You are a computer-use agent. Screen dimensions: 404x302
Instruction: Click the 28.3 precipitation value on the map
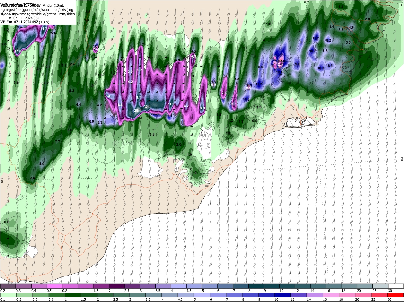coord(138,111)
